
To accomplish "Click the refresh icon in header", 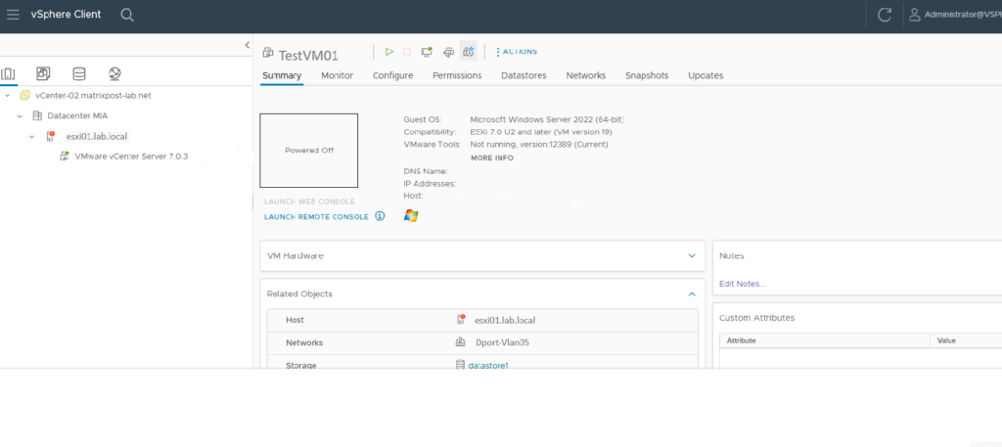I will click(x=885, y=15).
